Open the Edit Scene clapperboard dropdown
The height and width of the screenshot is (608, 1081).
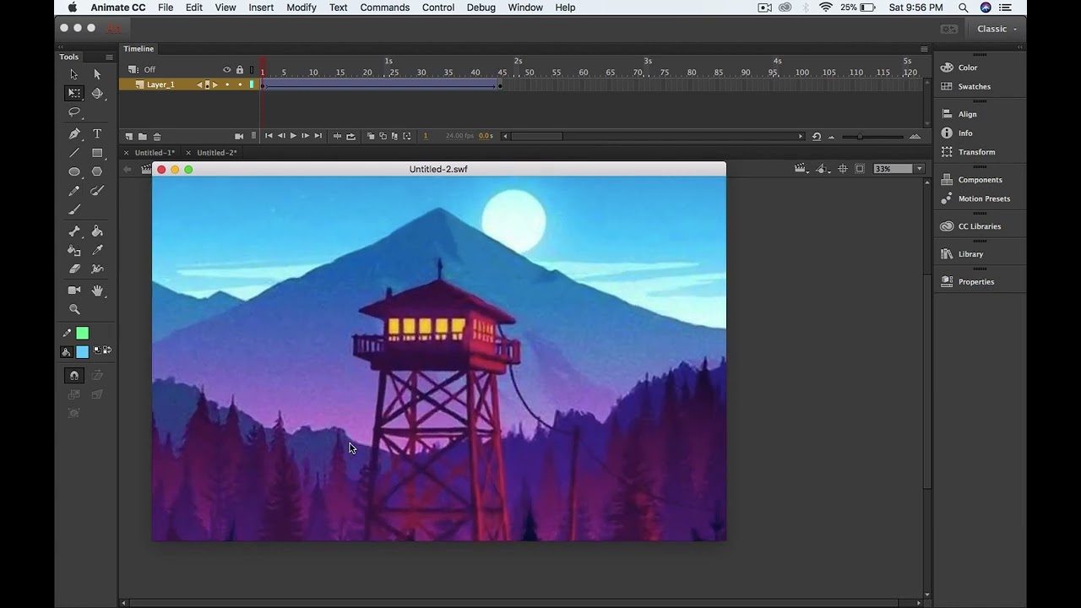point(801,169)
